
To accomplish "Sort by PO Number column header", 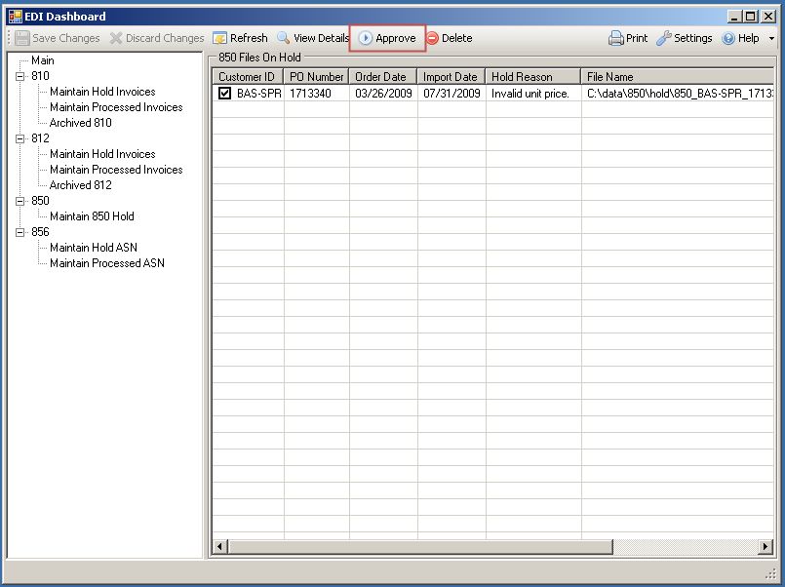I will 316,76.
